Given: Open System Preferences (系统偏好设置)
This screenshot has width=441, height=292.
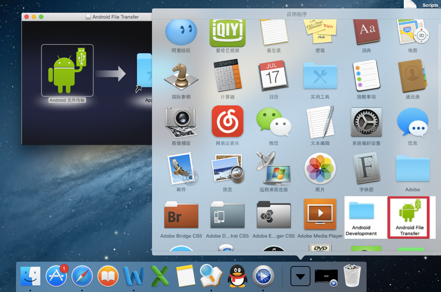Looking at the screenshot, I should (366, 122).
